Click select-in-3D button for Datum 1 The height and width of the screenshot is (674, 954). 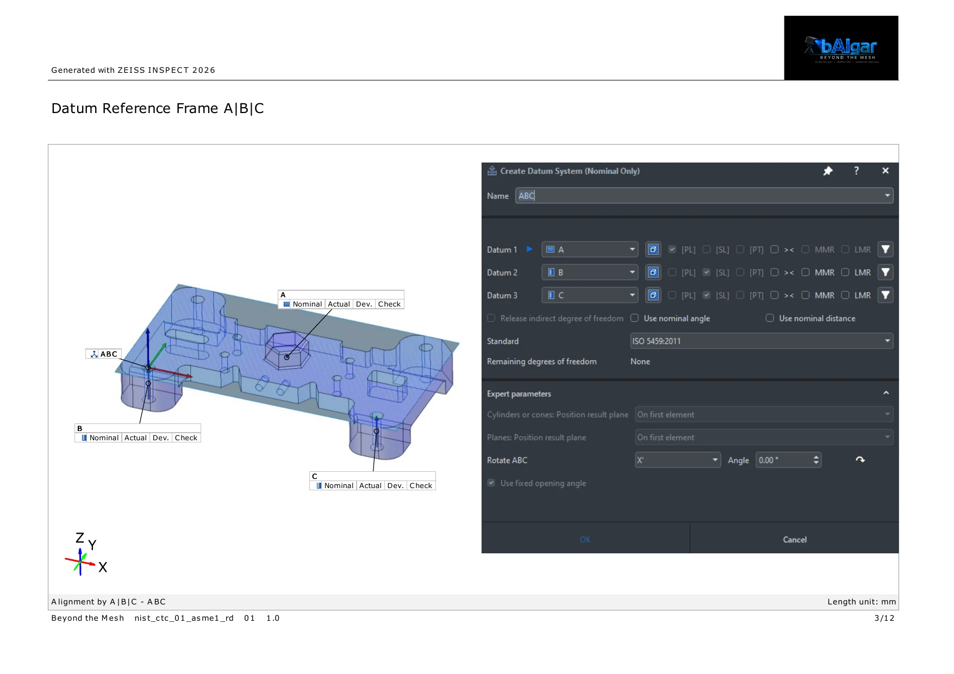pos(653,249)
